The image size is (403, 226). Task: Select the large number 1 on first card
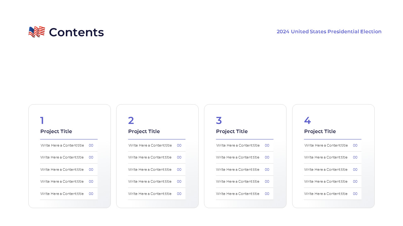[x=42, y=121]
